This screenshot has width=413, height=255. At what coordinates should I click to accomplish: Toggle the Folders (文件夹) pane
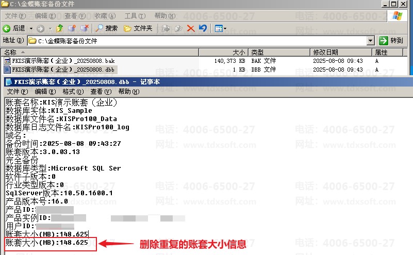pos(138,28)
